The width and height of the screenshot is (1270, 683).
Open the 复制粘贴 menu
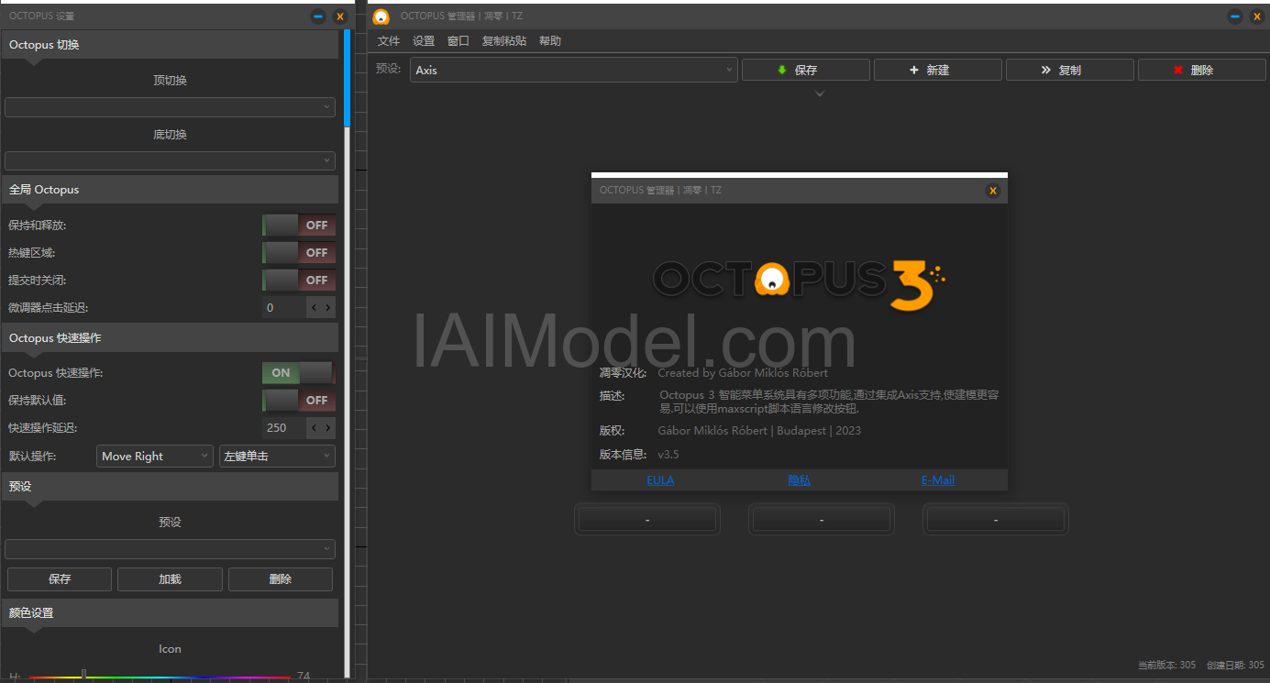pos(504,41)
